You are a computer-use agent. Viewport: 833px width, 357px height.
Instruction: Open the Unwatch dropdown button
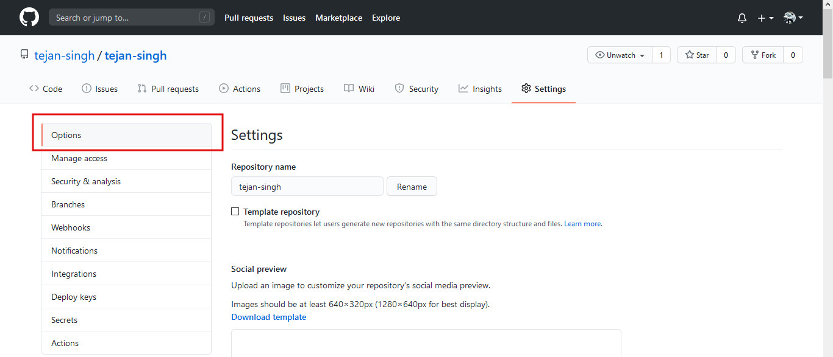click(x=620, y=55)
